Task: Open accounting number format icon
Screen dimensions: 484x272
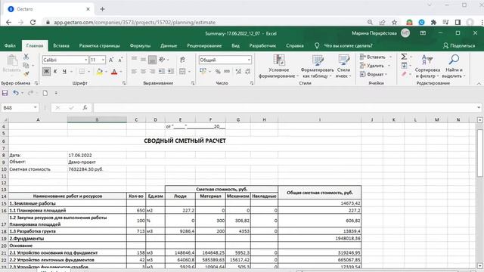Action: (x=203, y=72)
